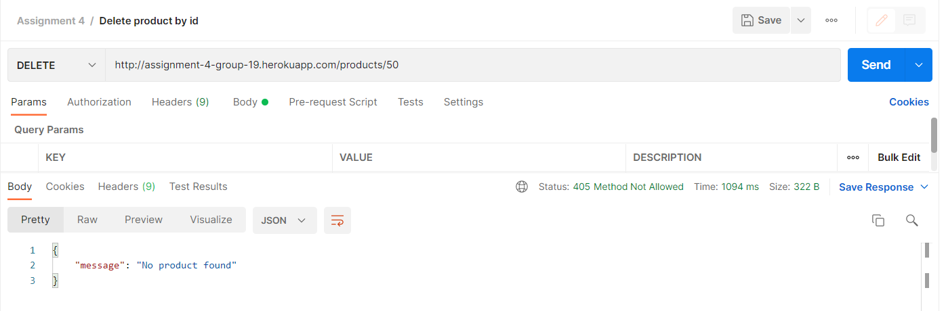Open the comments icon

click(x=910, y=20)
